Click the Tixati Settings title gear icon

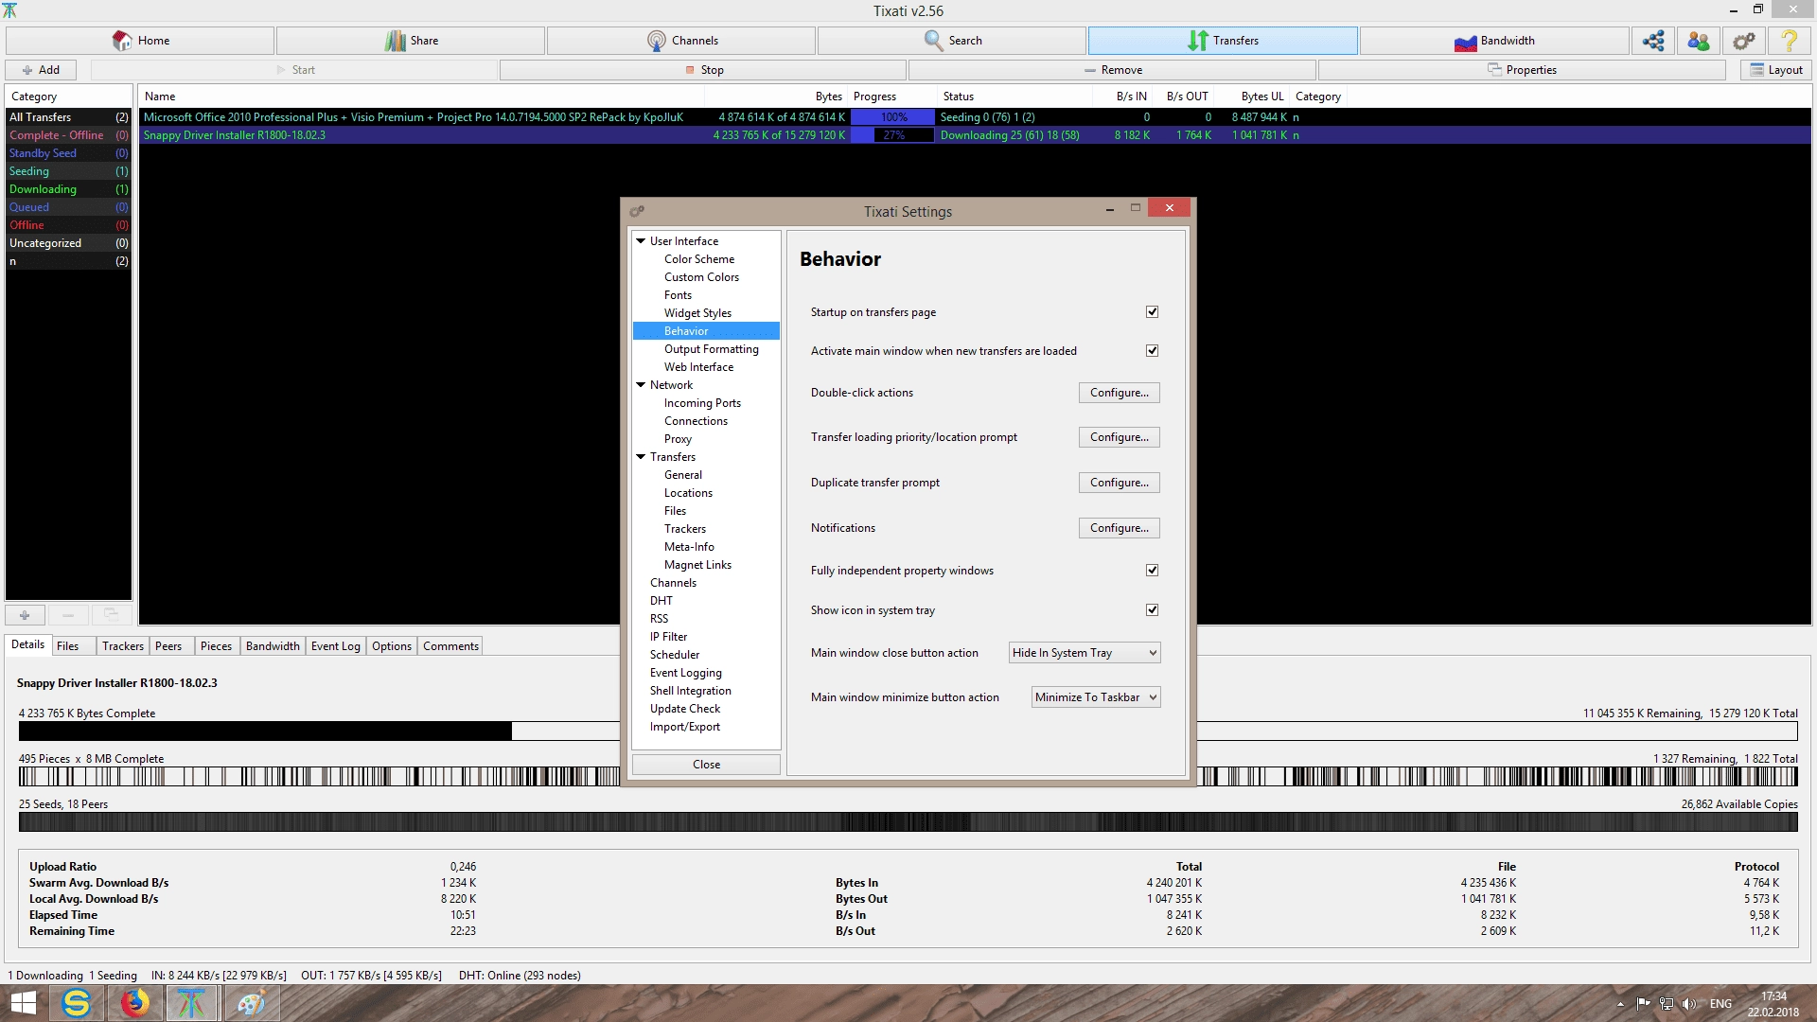pyautogui.click(x=637, y=211)
